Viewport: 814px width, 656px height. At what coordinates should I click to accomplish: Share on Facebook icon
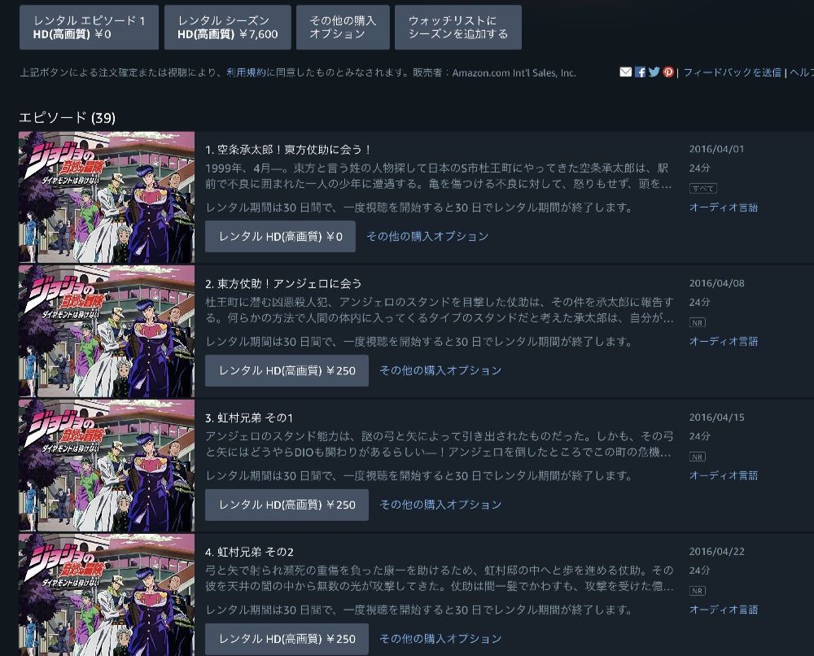(x=640, y=72)
